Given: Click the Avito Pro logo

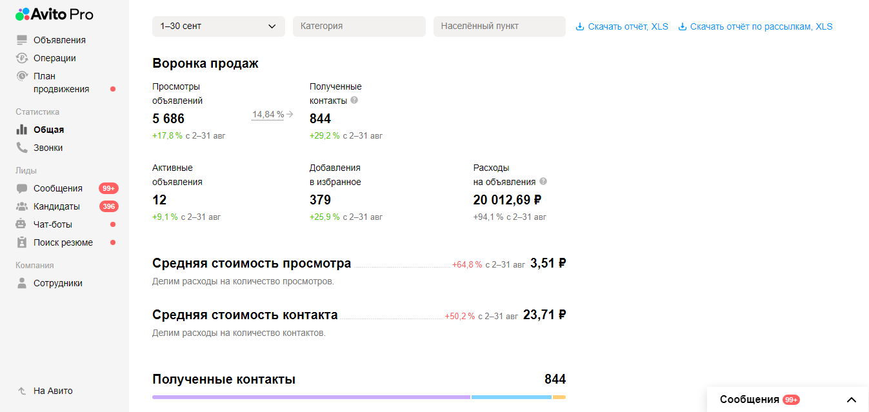Looking at the screenshot, I should [x=55, y=14].
